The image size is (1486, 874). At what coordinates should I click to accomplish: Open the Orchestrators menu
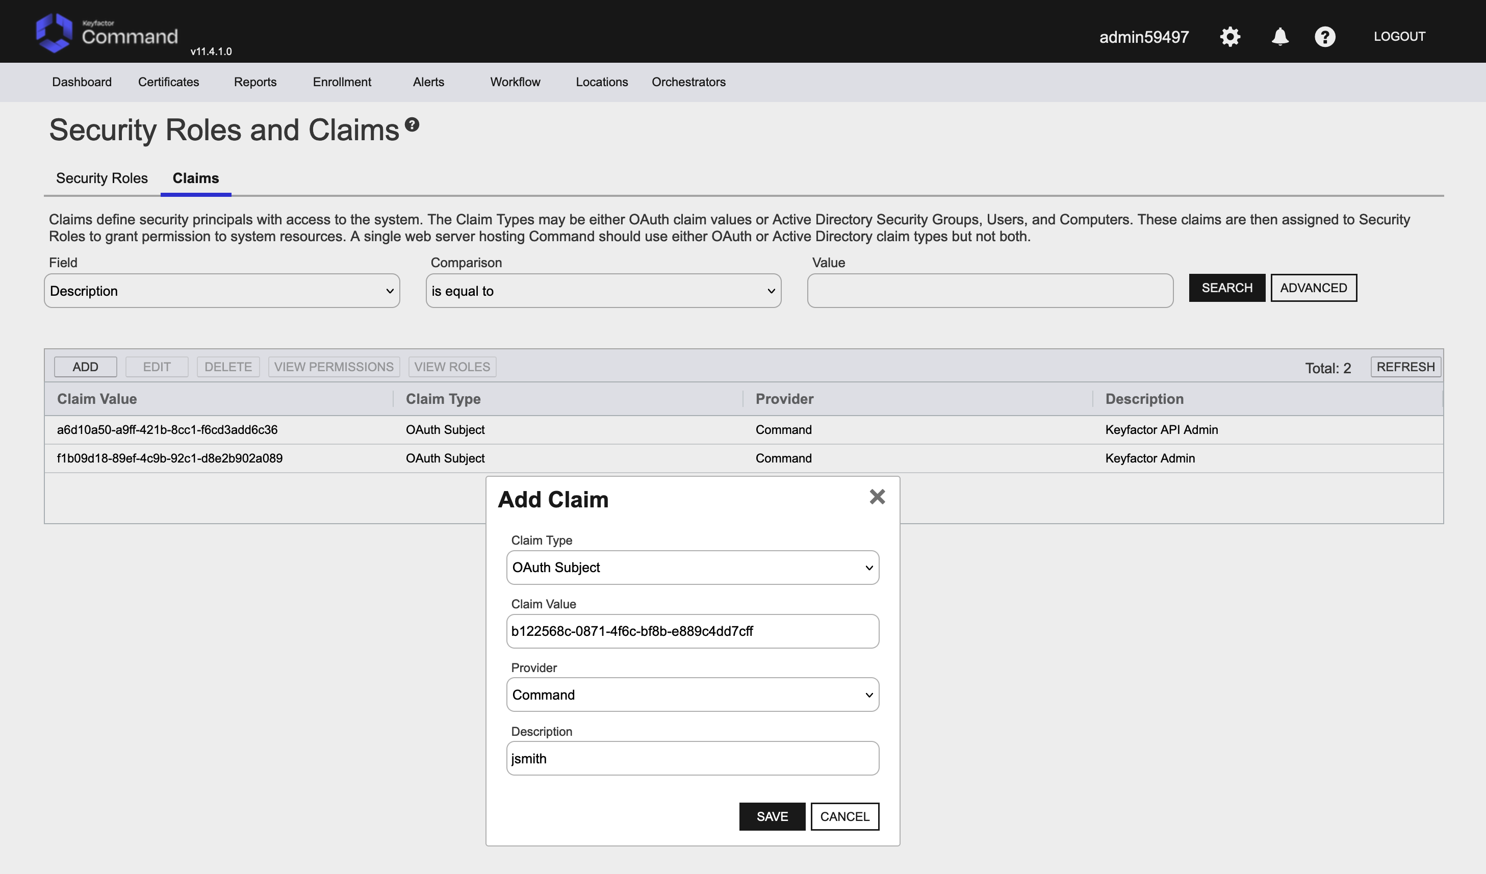point(688,82)
